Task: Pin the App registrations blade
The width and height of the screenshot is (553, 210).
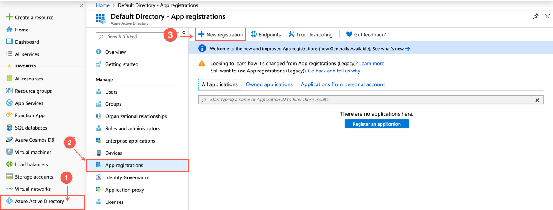Action: (536, 16)
